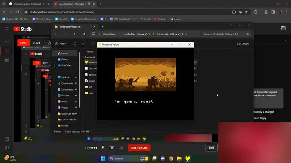Click the account avatar in YouTube Studio

283,29
